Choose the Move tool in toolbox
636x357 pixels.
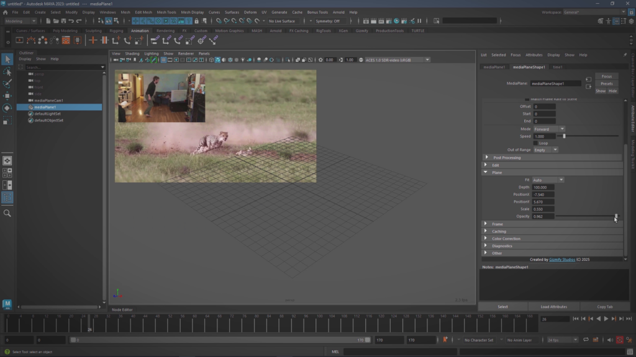click(7, 96)
